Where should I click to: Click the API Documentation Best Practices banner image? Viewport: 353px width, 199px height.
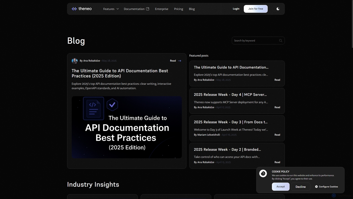click(x=127, y=127)
